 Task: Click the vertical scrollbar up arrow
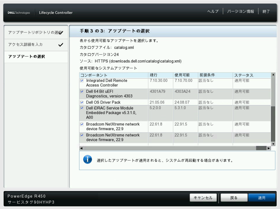(273, 75)
